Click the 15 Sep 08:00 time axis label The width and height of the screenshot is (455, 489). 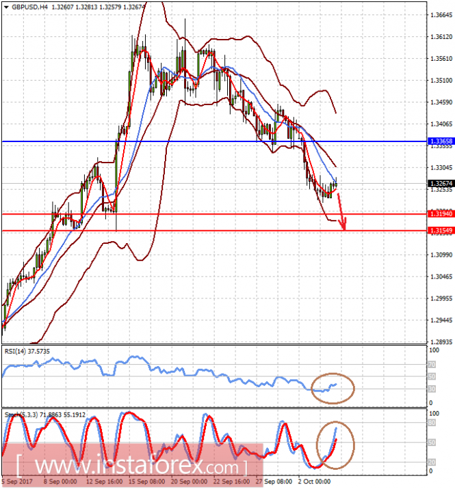pos(146,481)
